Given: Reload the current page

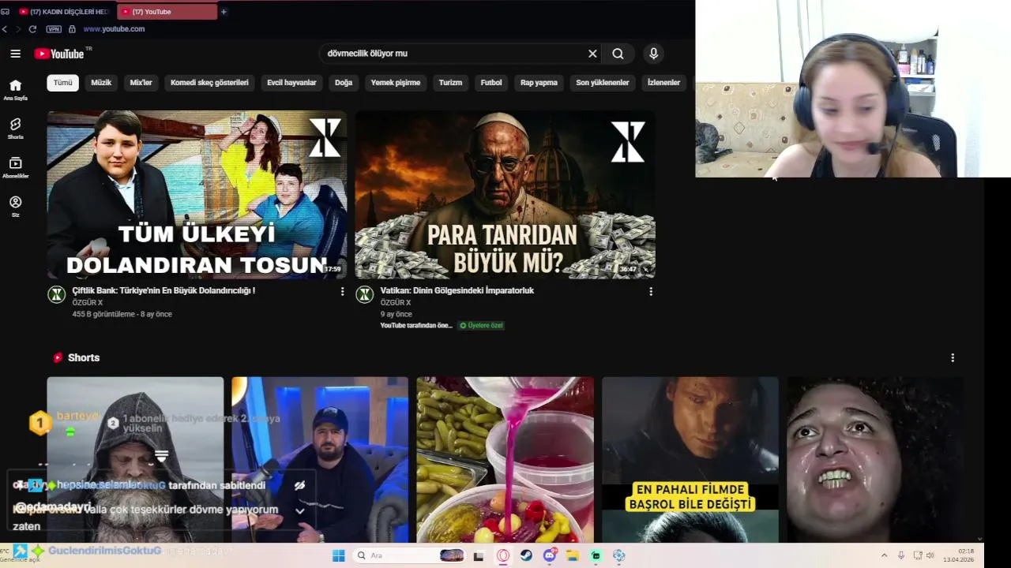Looking at the screenshot, I should click(32, 29).
